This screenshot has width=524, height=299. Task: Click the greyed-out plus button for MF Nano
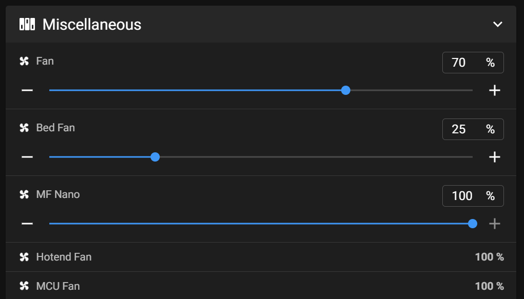tap(495, 224)
